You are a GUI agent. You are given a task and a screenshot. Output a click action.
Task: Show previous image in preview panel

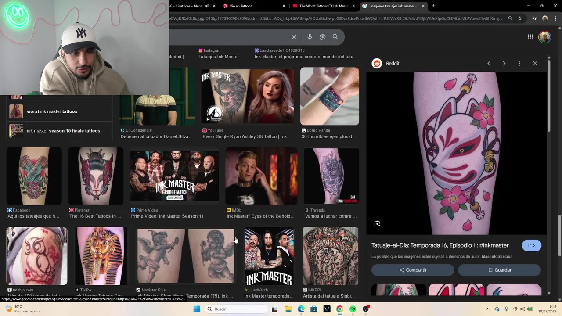tap(489, 63)
